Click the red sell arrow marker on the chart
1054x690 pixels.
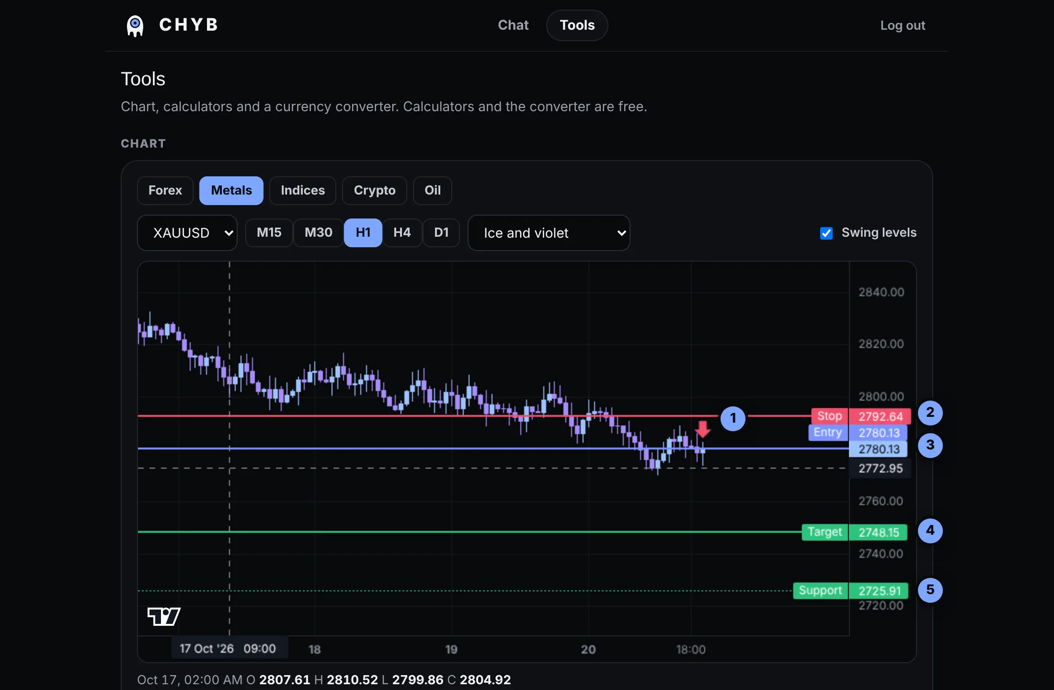click(703, 429)
